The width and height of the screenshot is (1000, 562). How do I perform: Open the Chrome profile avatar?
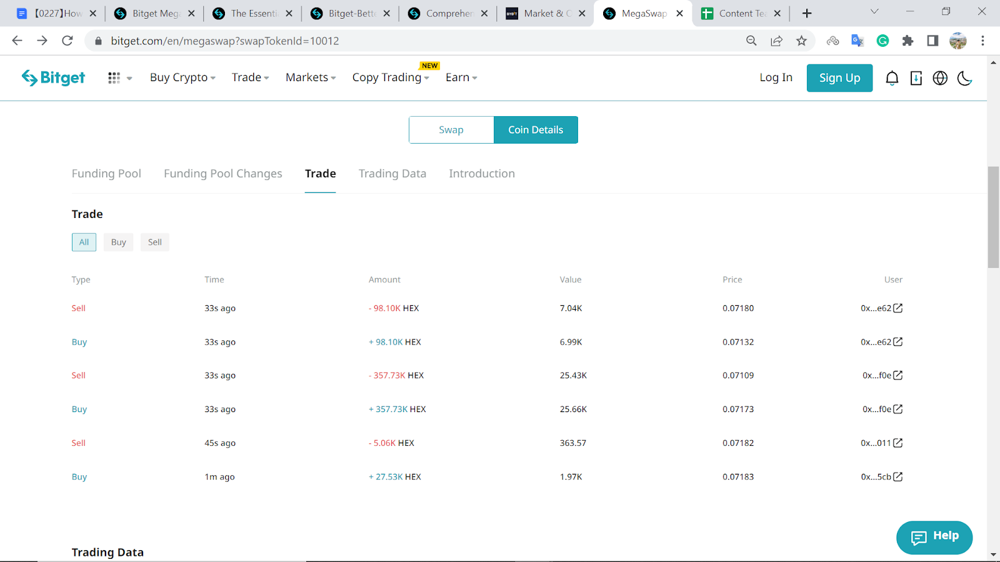[957, 41]
